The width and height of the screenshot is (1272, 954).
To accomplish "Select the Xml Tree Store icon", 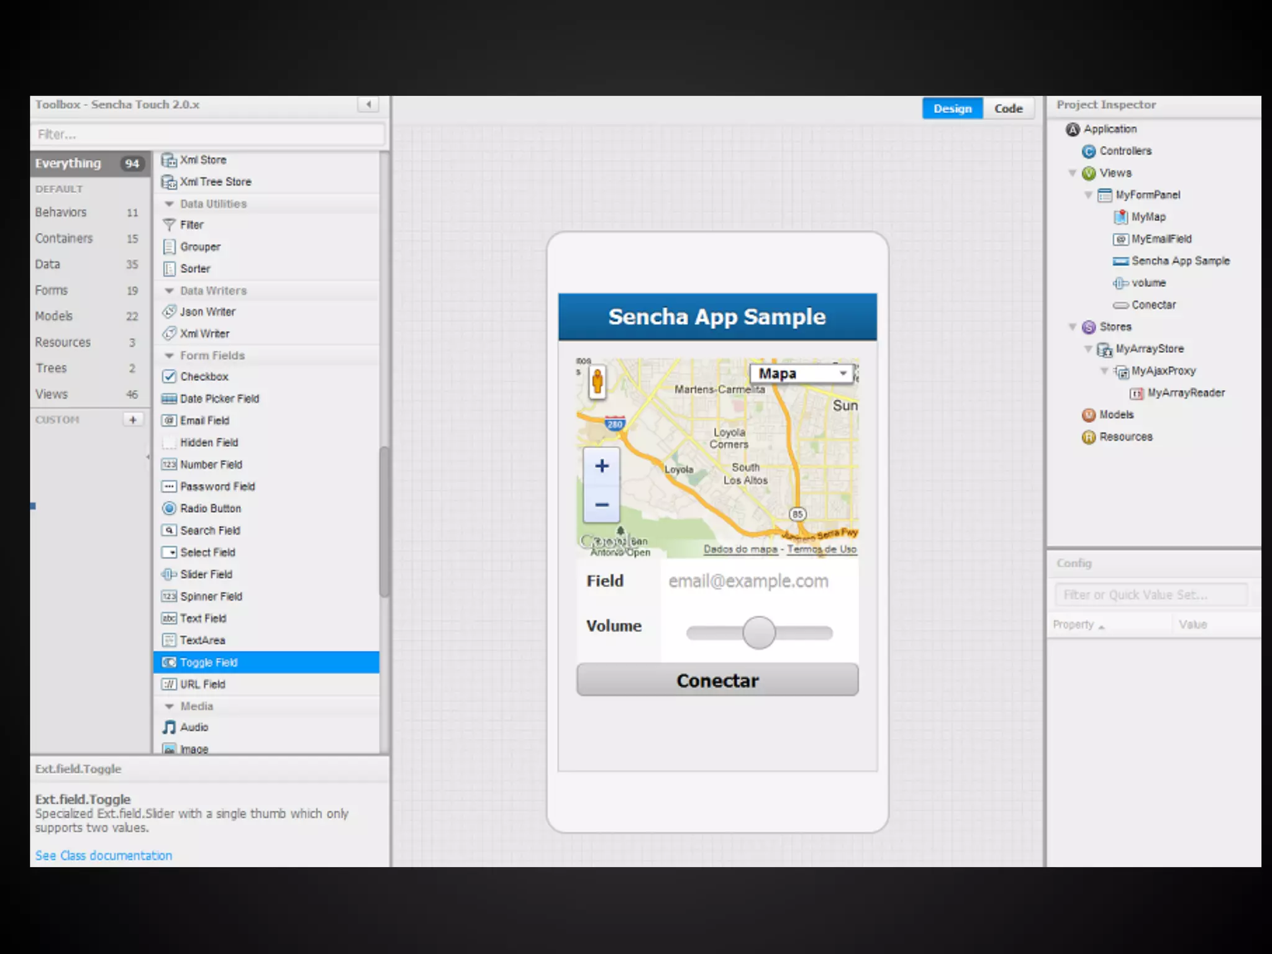I will pos(169,182).
